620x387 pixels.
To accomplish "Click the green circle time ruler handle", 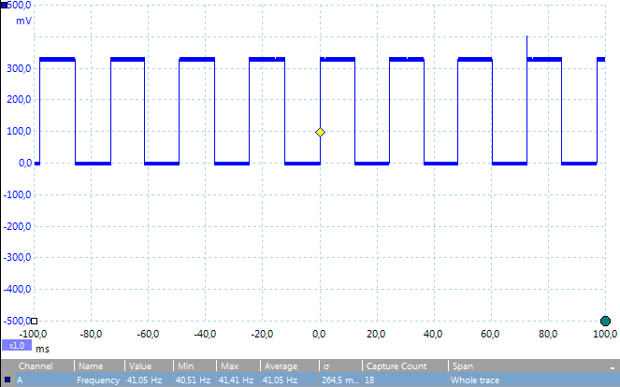I will point(605,321).
